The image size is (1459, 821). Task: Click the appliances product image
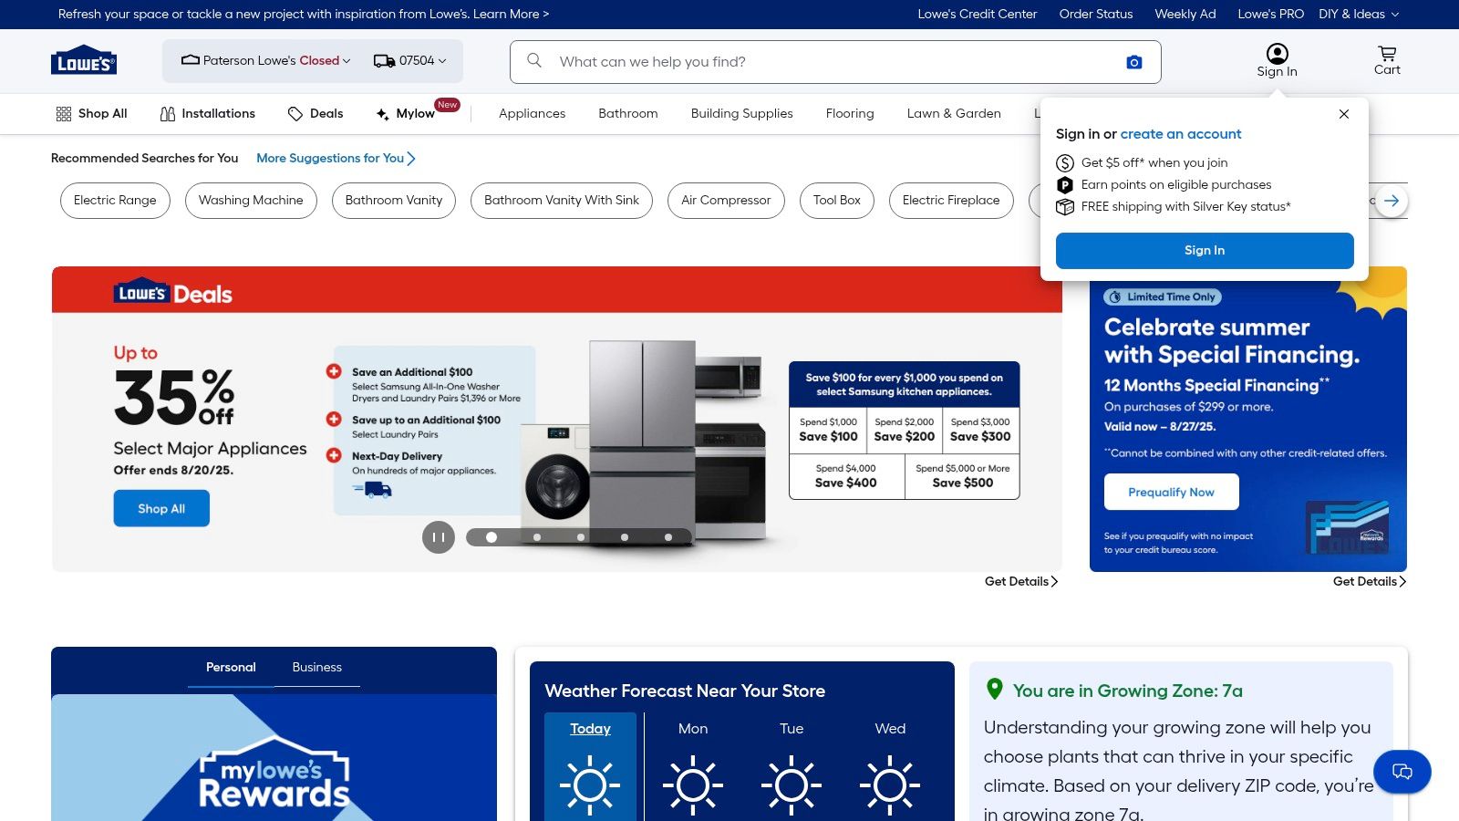pyautogui.click(x=643, y=442)
